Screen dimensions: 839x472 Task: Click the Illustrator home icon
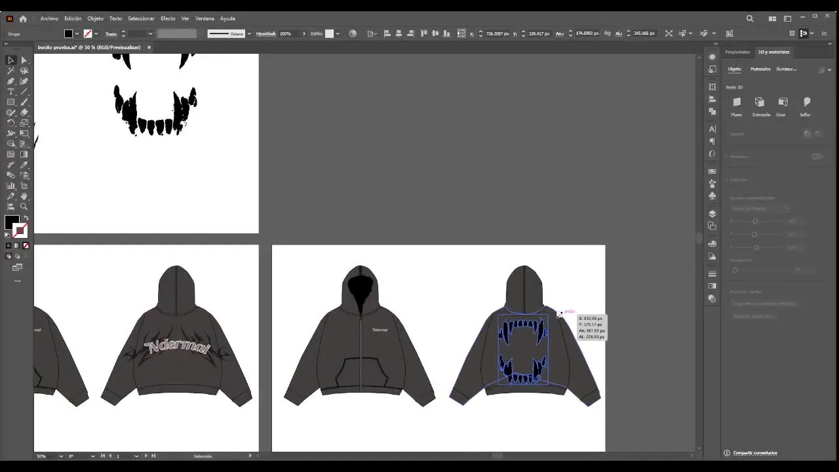coord(23,18)
